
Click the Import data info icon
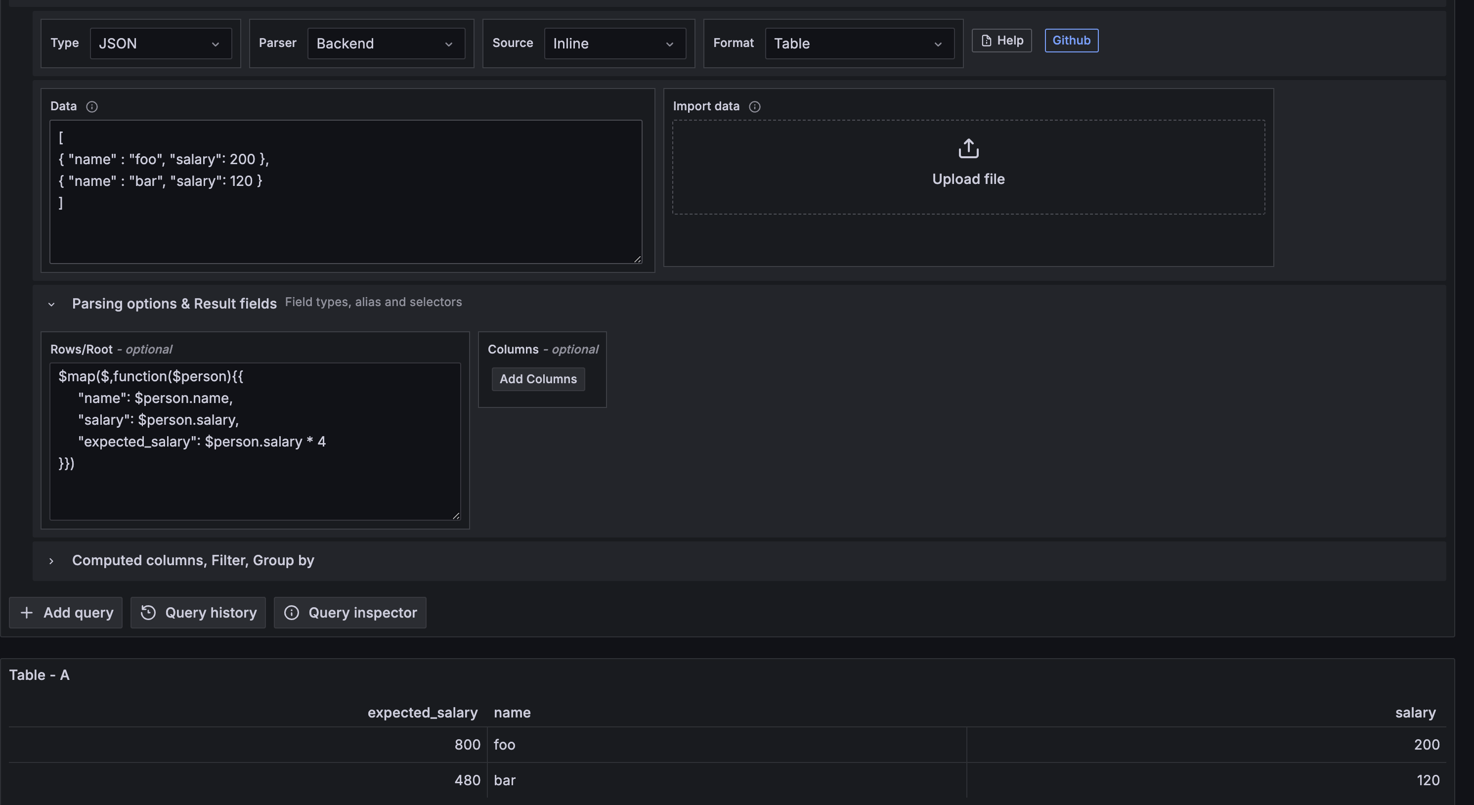click(x=754, y=106)
